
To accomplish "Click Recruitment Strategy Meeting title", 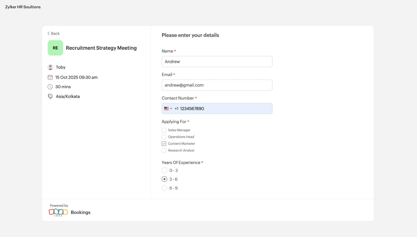I will pyautogui.click(x=101, y=48).
